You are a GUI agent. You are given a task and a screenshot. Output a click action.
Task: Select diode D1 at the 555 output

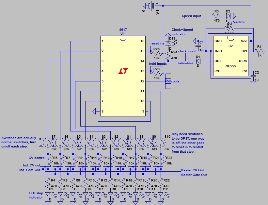pos(198,61)
